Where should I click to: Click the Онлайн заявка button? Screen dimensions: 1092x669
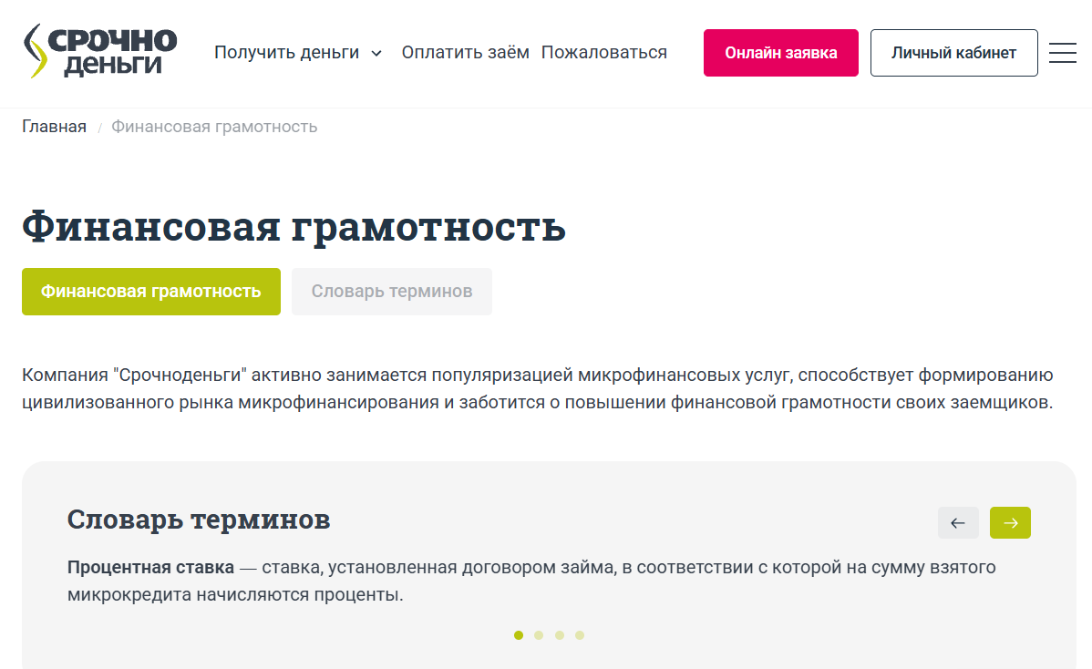coord(780,53)
